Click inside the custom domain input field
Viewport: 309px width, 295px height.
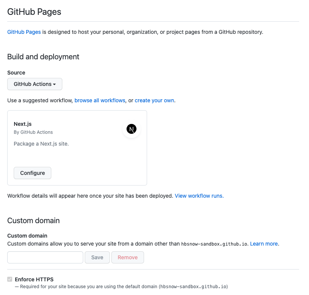(45, 257)
